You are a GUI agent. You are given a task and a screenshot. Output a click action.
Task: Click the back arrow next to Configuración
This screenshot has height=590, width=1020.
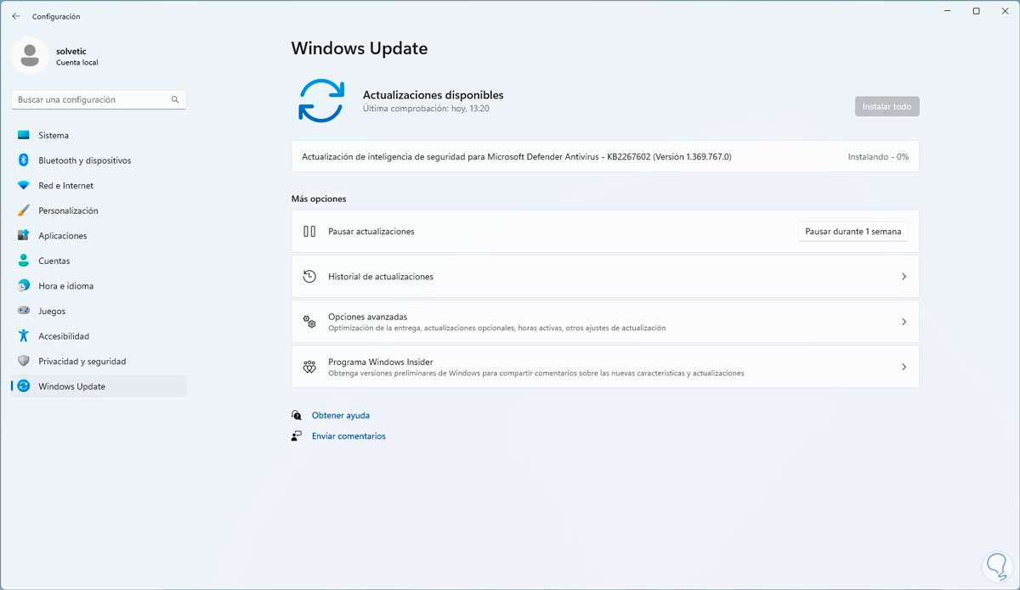coord(15,16)
